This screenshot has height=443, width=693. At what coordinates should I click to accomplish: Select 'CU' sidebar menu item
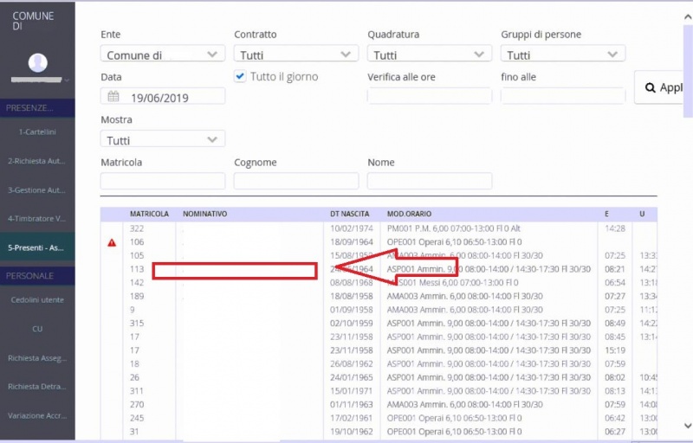pyautogui.click(x=37, y=329)
